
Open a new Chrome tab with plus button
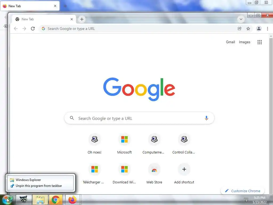[82, 19]
